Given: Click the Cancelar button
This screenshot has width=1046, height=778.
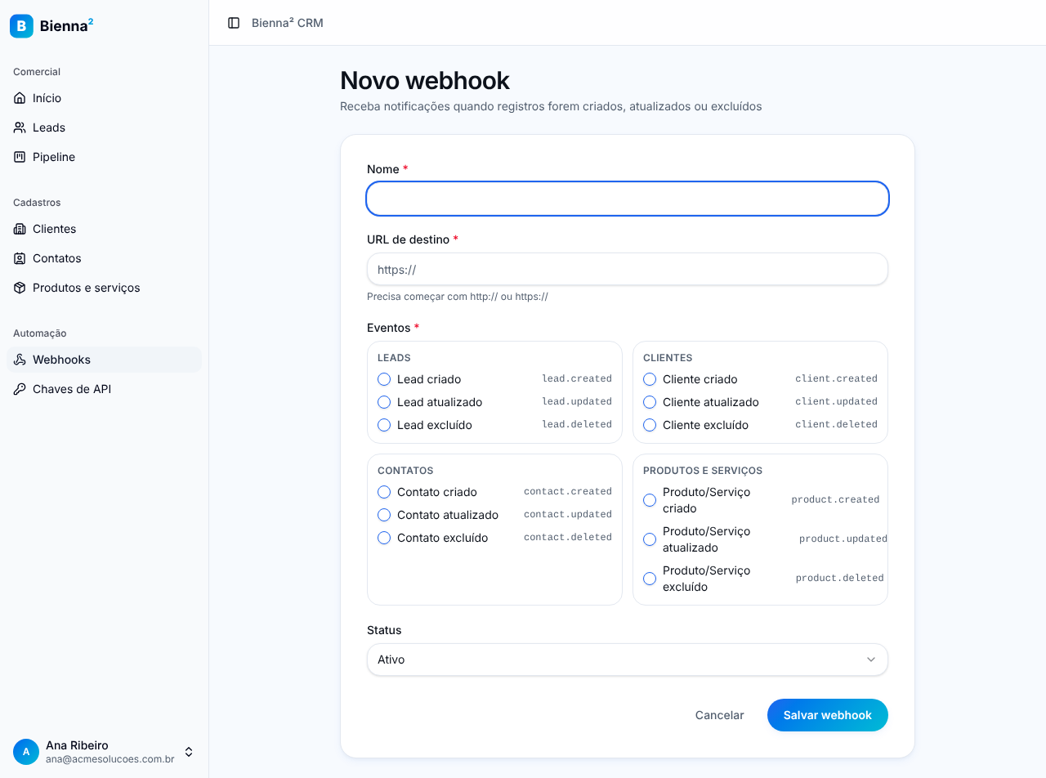Looking at the screenshot, I should 720,715.
